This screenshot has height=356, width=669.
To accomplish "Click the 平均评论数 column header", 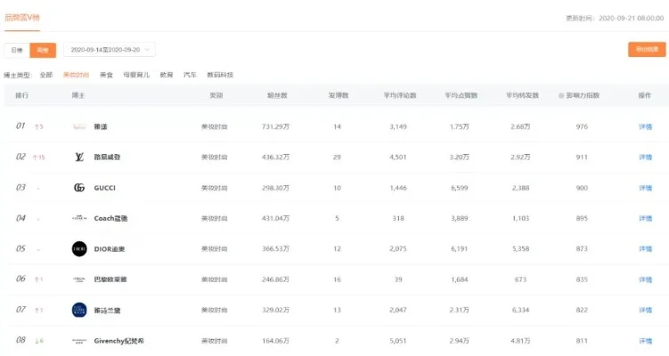I will coord(400,95).
